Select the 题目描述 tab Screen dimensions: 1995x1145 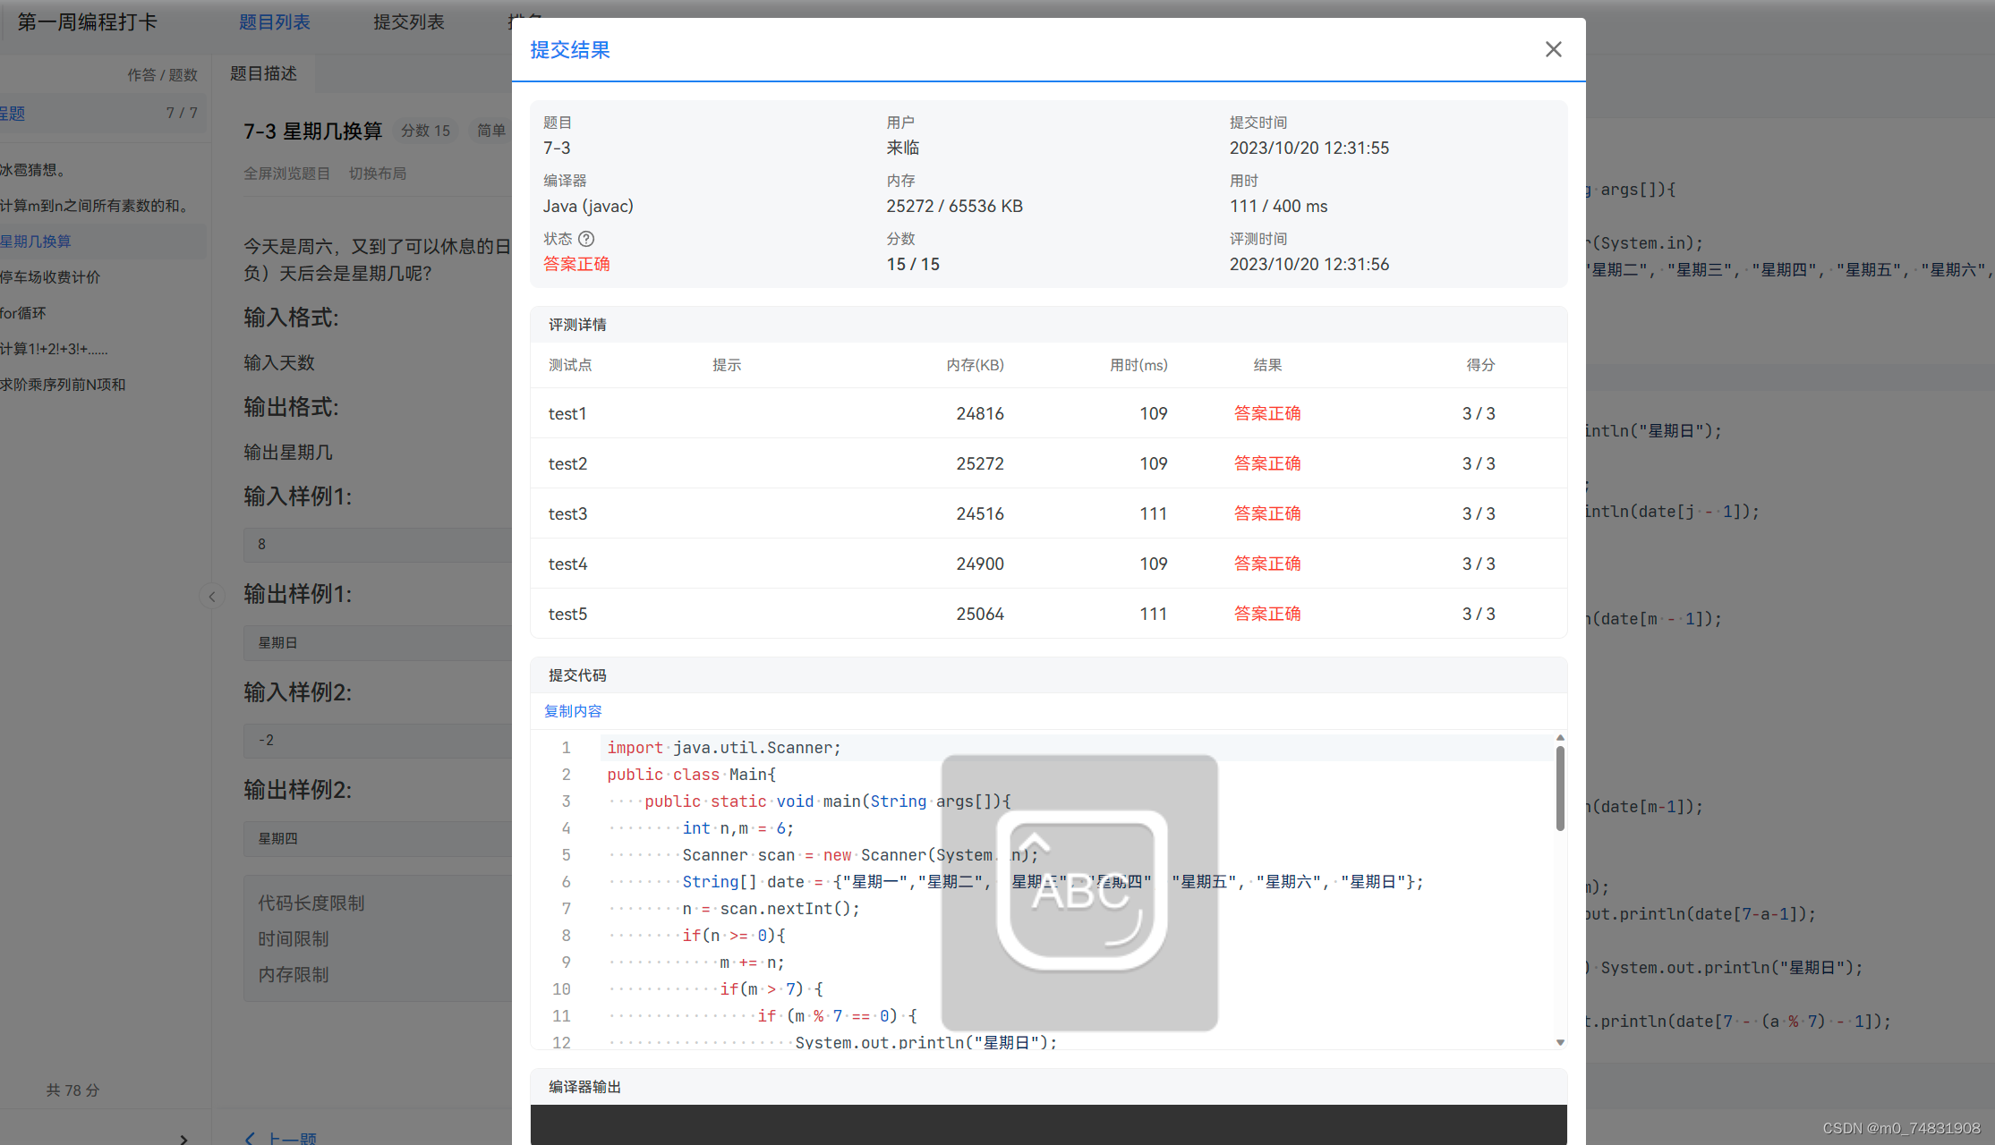[x=263, y=73]
